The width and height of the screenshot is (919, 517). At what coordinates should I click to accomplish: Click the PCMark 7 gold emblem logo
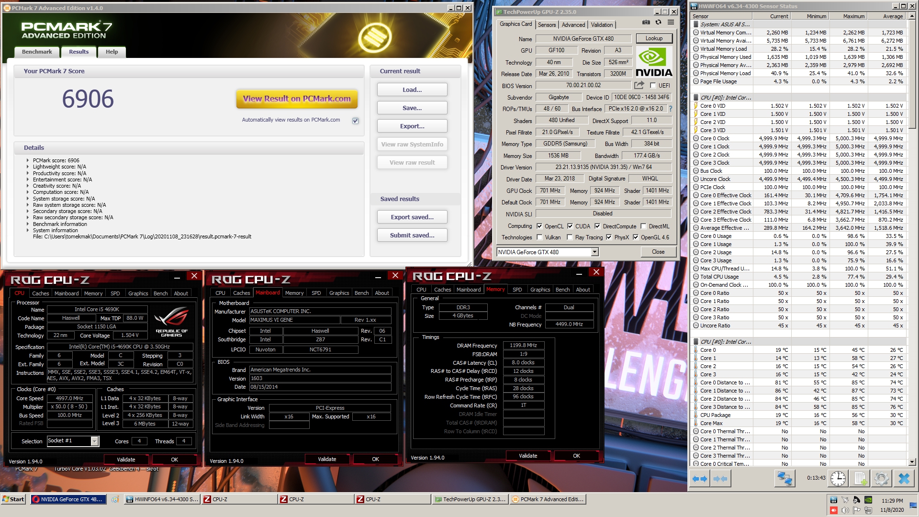[x=375, y=37]
